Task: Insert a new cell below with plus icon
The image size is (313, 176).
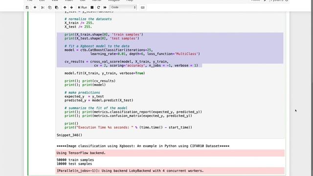Action: pyautogui.click(x=35, y=7)
